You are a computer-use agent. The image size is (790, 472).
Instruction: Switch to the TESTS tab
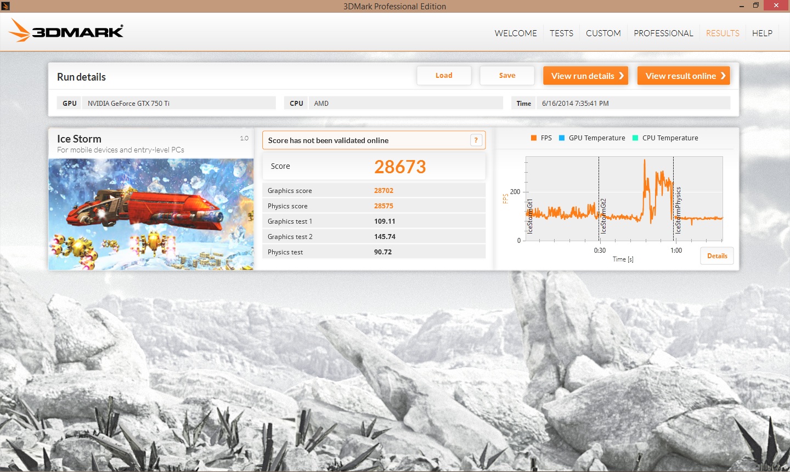point(561,33)
